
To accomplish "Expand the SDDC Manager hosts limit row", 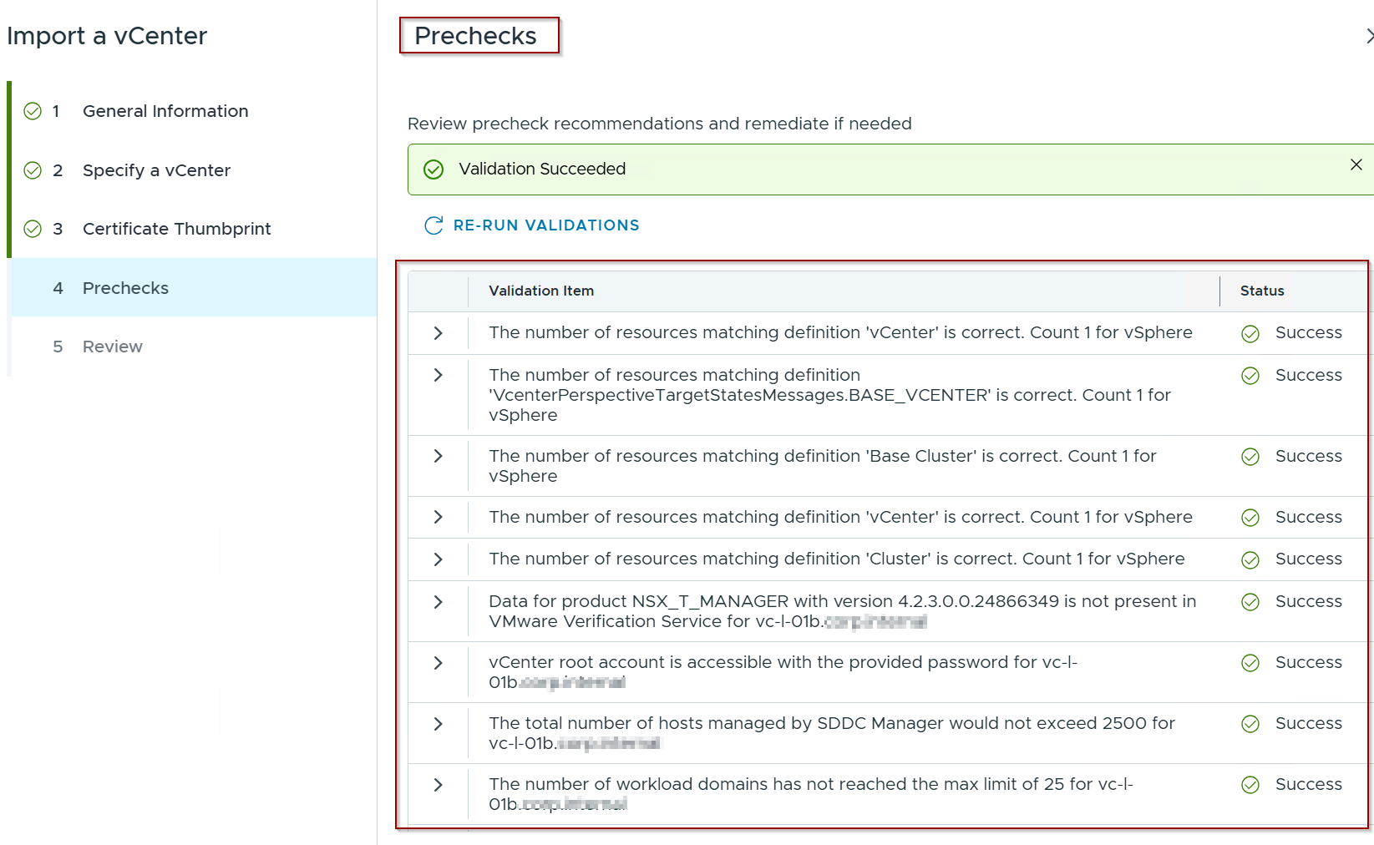I will (x=438, y=724).
